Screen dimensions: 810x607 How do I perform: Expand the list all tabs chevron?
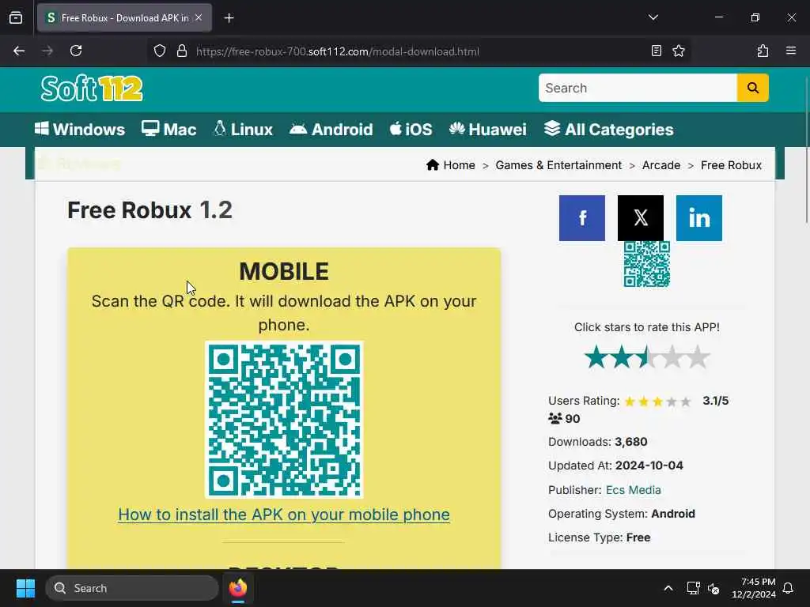[x=653, y=17]
